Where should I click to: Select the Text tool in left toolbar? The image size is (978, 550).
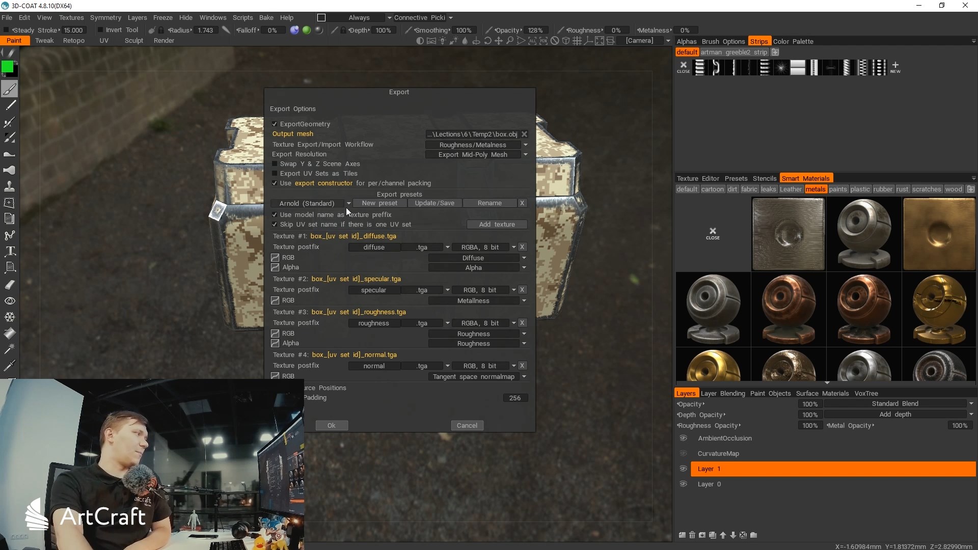point(10,251)
